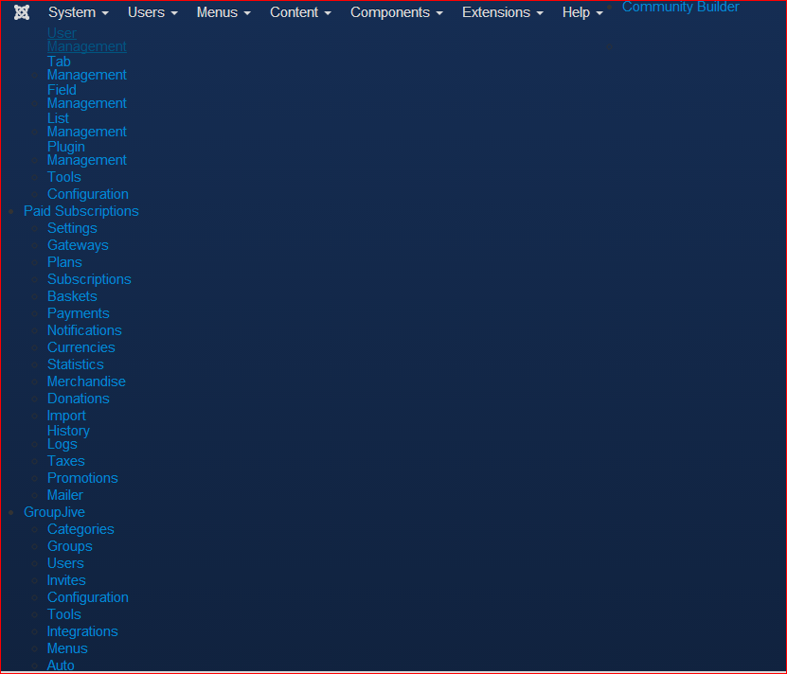Open the Extensions dropdown menu

[503, 12]
